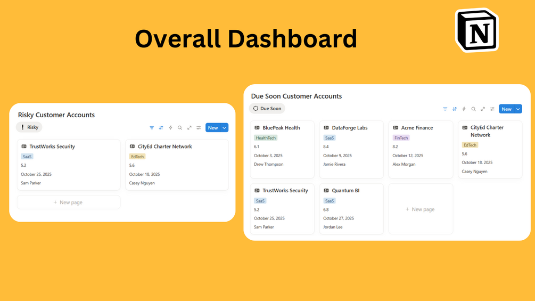Open Quantum BI card title
Screen dimensions: 535x301
coord(345,190)
